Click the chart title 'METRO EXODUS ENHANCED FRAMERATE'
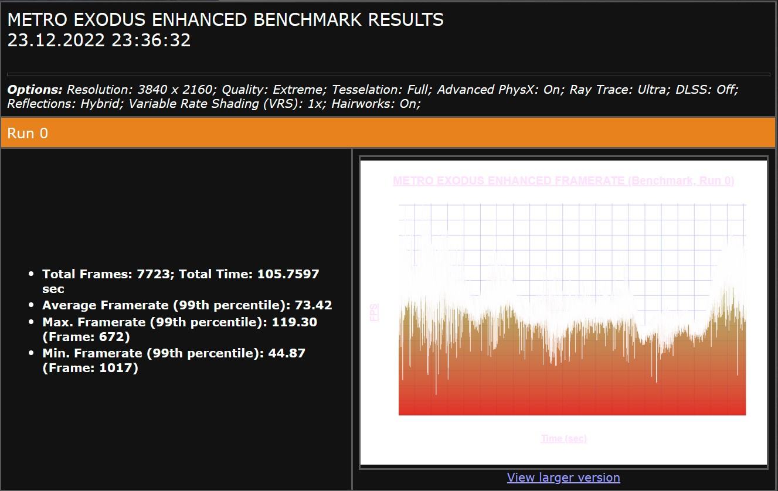This screenshot has width=778, height=491. tap(509, 181)
